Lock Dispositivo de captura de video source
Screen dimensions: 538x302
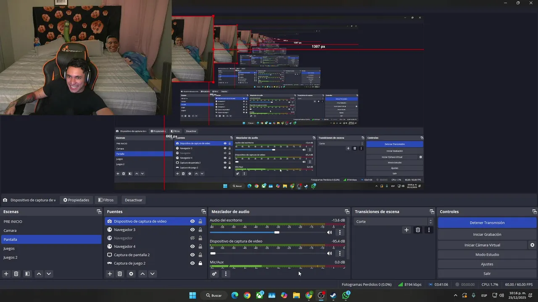200,221
